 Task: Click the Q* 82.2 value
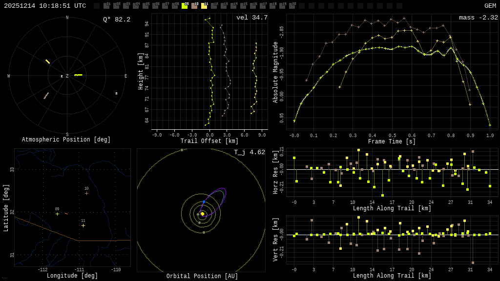click(116, 20)
